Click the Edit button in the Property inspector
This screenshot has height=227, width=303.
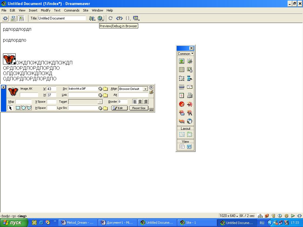click(x=120, y=108)
